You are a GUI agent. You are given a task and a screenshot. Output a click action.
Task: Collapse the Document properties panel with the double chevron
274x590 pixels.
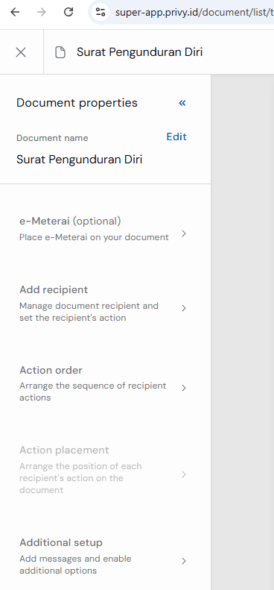(x=182, y=103)
